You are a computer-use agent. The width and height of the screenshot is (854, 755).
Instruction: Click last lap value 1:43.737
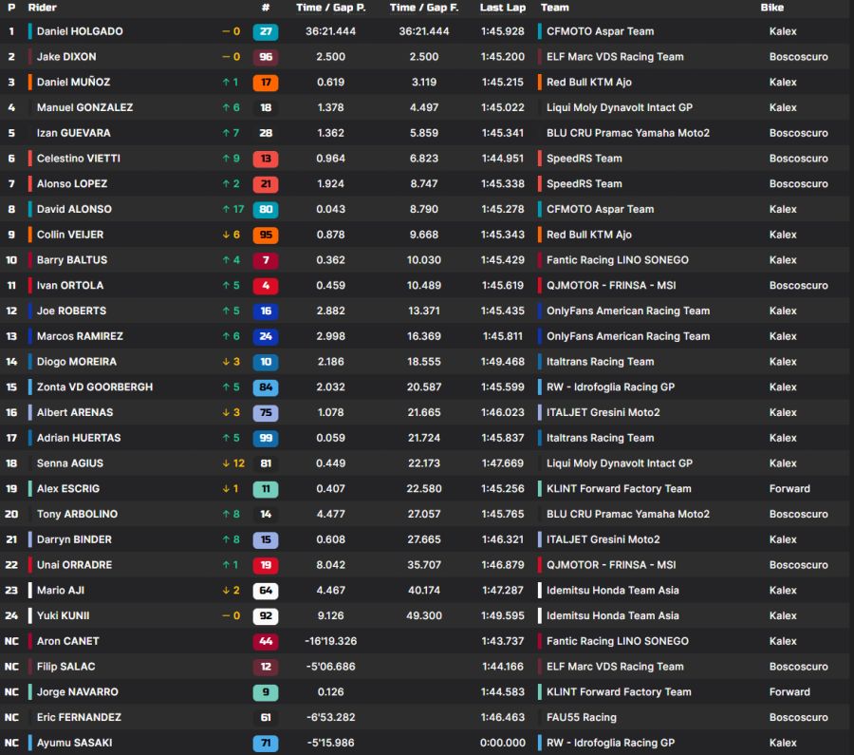503,641
